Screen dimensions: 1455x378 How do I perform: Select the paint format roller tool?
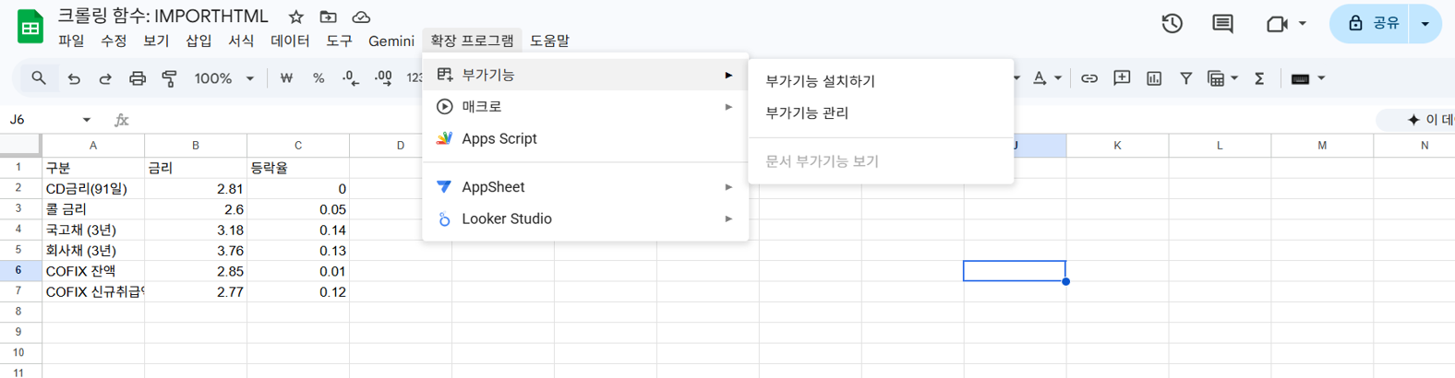(169, 79)
